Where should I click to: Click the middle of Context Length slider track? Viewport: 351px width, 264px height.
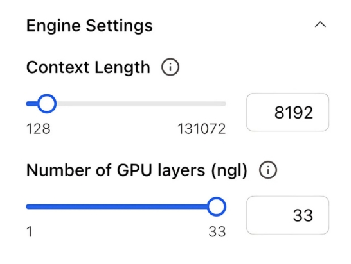(x=126, y=104)
